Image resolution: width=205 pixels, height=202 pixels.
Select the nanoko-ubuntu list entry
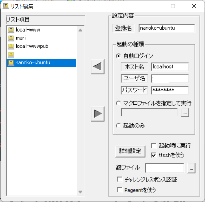click(x=42, y=63)
